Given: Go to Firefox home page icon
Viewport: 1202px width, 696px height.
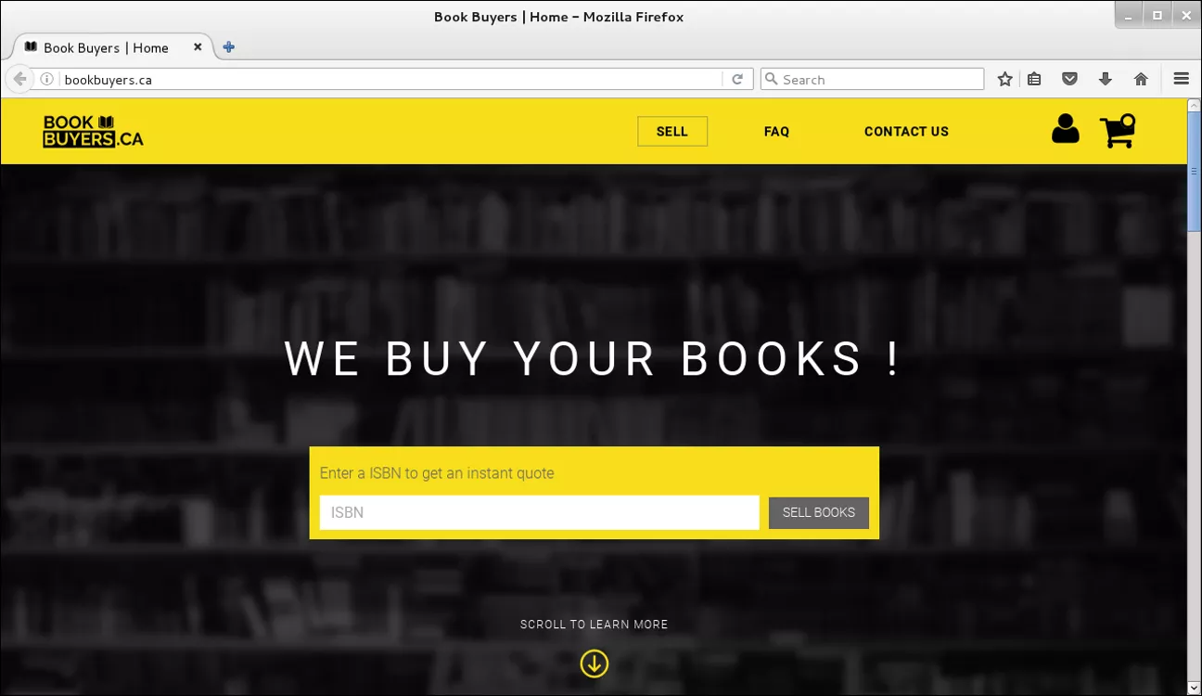Looking at the screenshot, I should click(x=1141, y=79).
